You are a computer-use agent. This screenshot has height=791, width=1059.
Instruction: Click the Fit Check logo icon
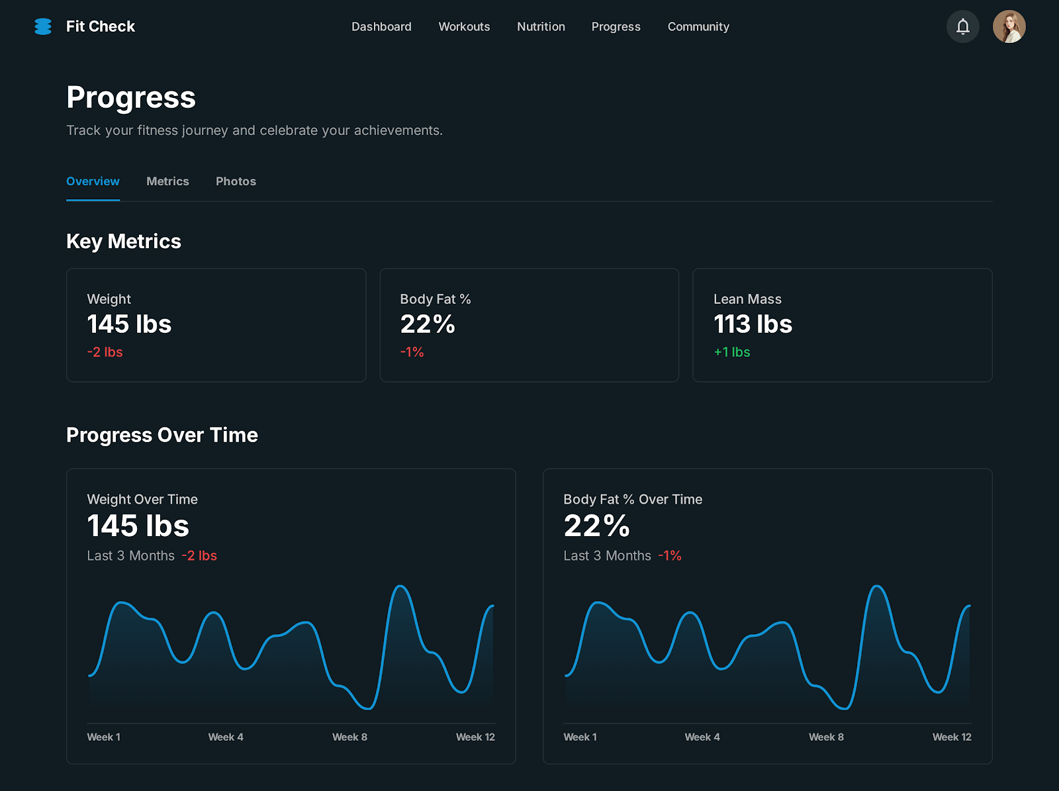pos(42,26)
